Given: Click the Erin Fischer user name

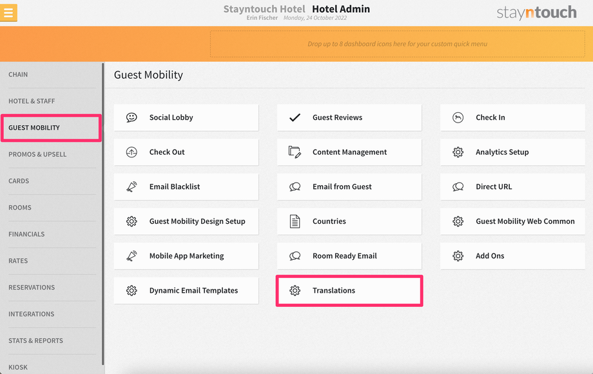Looking at the screenshot, I should click(262, 18).
